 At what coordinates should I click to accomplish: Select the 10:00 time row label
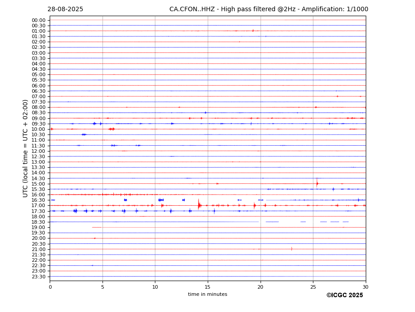point(39,130)
